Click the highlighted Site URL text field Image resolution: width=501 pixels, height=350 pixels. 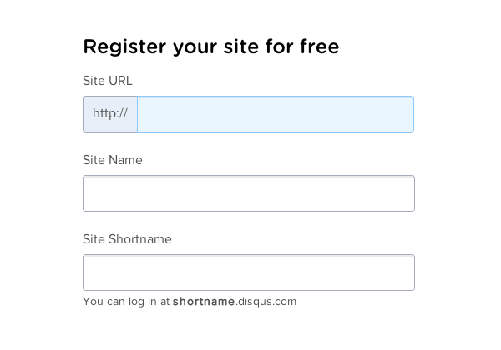[276, 114]
